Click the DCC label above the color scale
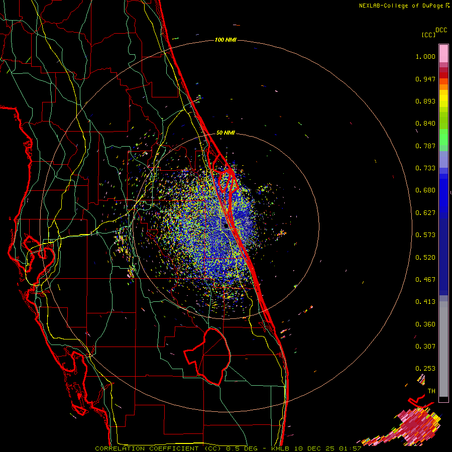 pyautogui.click(x=441, y=30)
